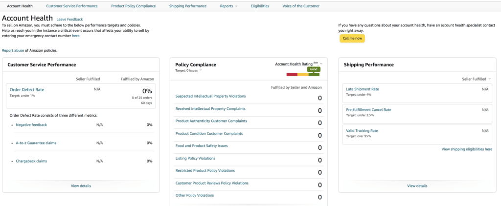
Task: Open the Chargeback claims metric
Action: pyautogui.click(x=31, y=161)
